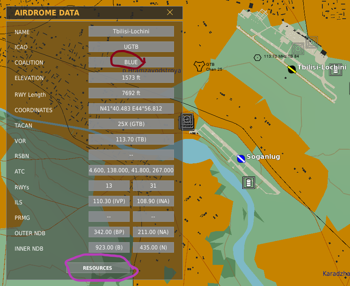Click the 113.70 MHz TB 84 map label

[281, 56]
